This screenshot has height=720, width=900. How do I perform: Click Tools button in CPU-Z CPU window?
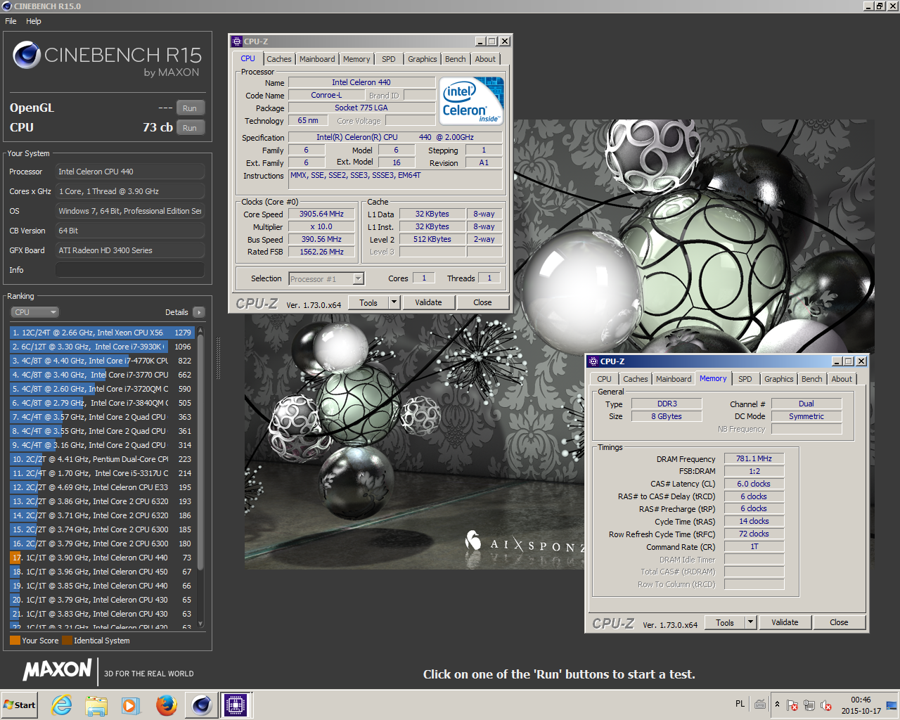coord(368,302)
